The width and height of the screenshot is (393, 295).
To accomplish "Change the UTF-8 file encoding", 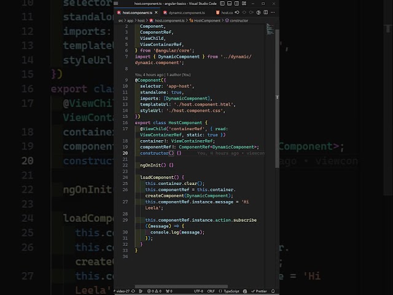I will pyautogui.click(x=198, y=291).
